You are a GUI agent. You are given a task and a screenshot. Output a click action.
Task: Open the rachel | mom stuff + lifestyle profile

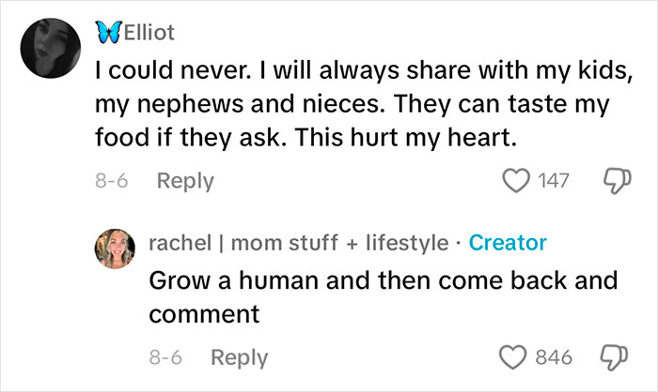(x=299, y=243)
